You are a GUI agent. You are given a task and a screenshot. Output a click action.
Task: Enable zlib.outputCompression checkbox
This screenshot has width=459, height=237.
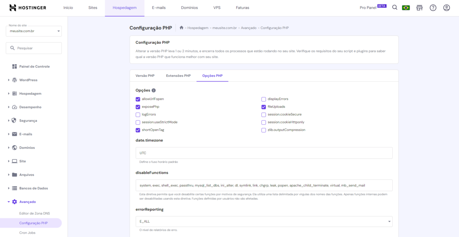click(264, 130)
